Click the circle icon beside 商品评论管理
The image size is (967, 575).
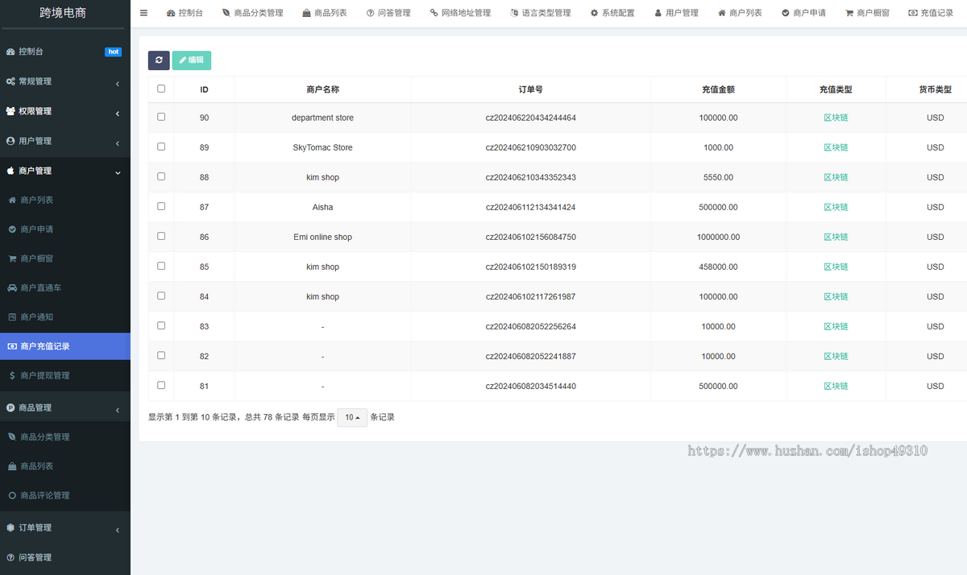pyautogui.click(x=12, y=495)
